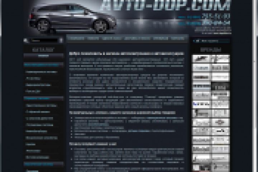Image resolution: width=258 pixels, height=172 pixels.
Task: Click the silver car image in the banner
Action: tap(72, 18)
